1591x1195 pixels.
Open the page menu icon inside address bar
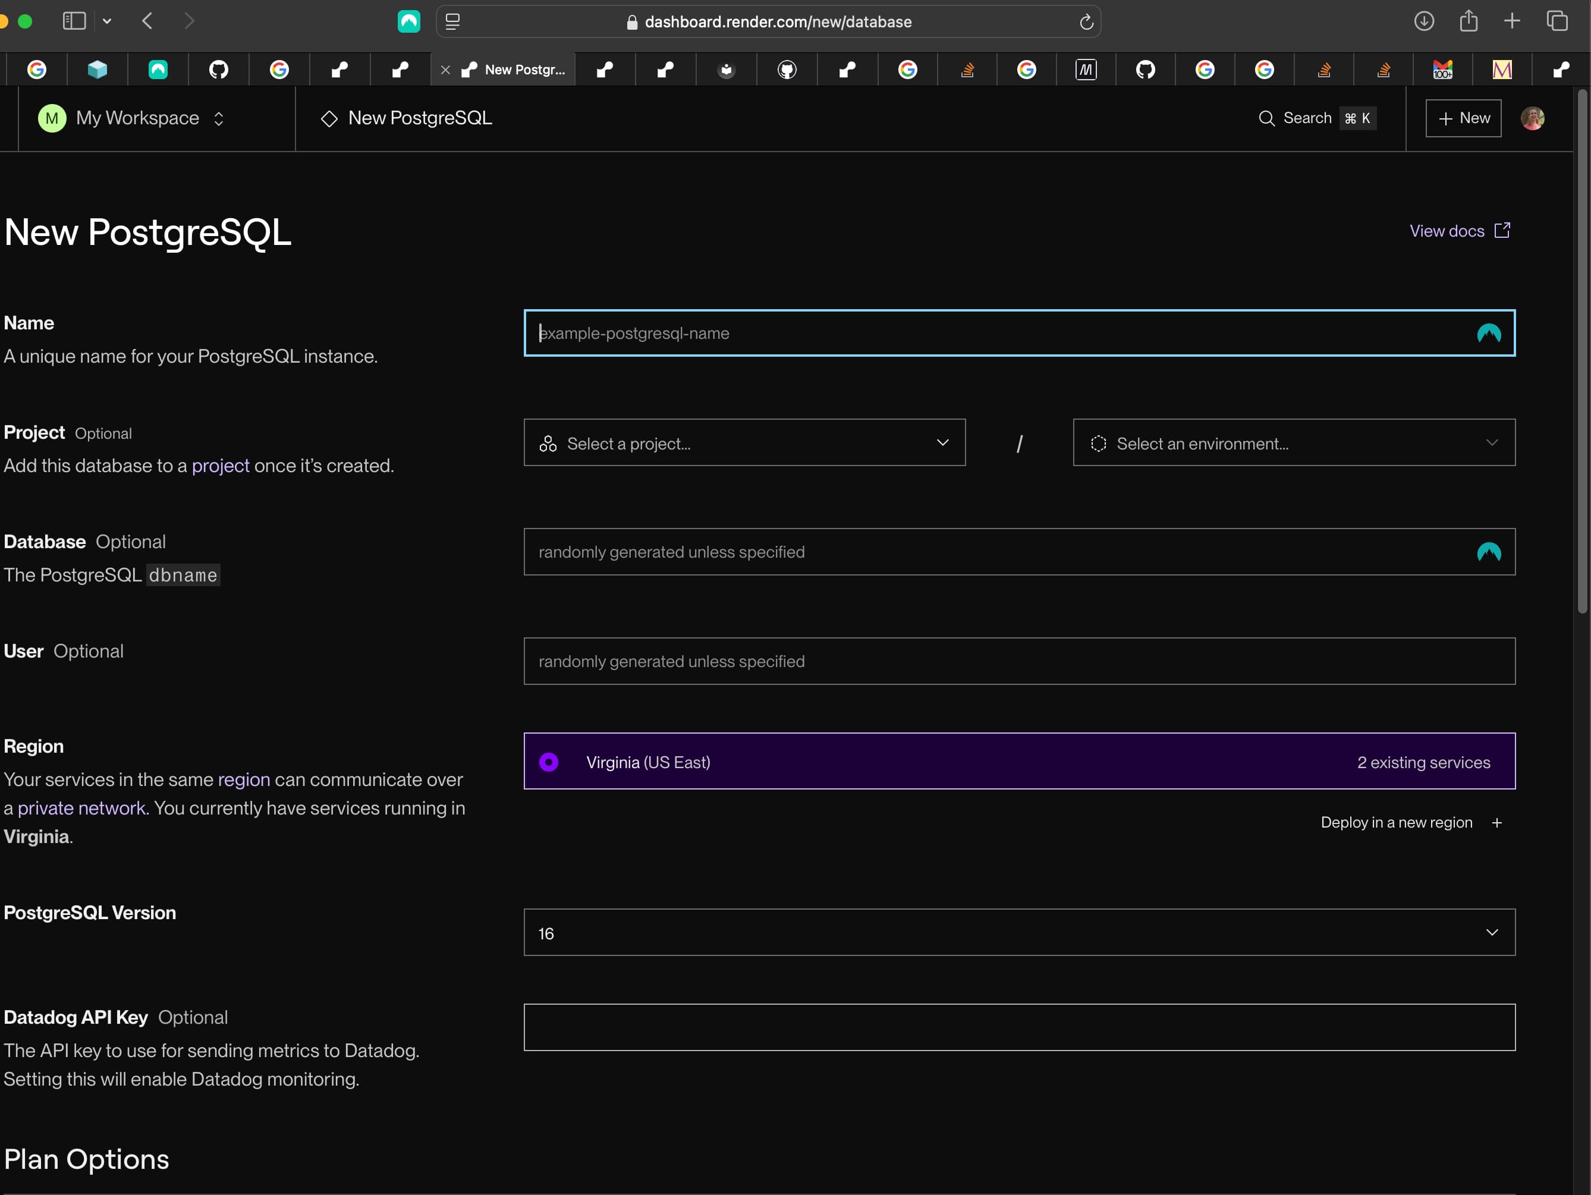coord(452,21)
